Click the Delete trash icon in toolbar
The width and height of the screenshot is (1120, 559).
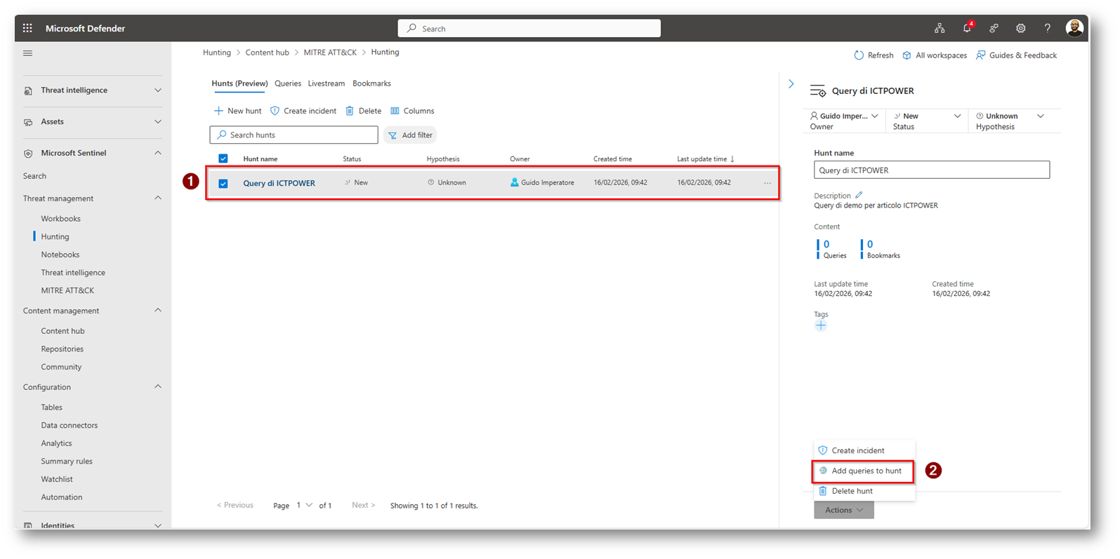350,111
